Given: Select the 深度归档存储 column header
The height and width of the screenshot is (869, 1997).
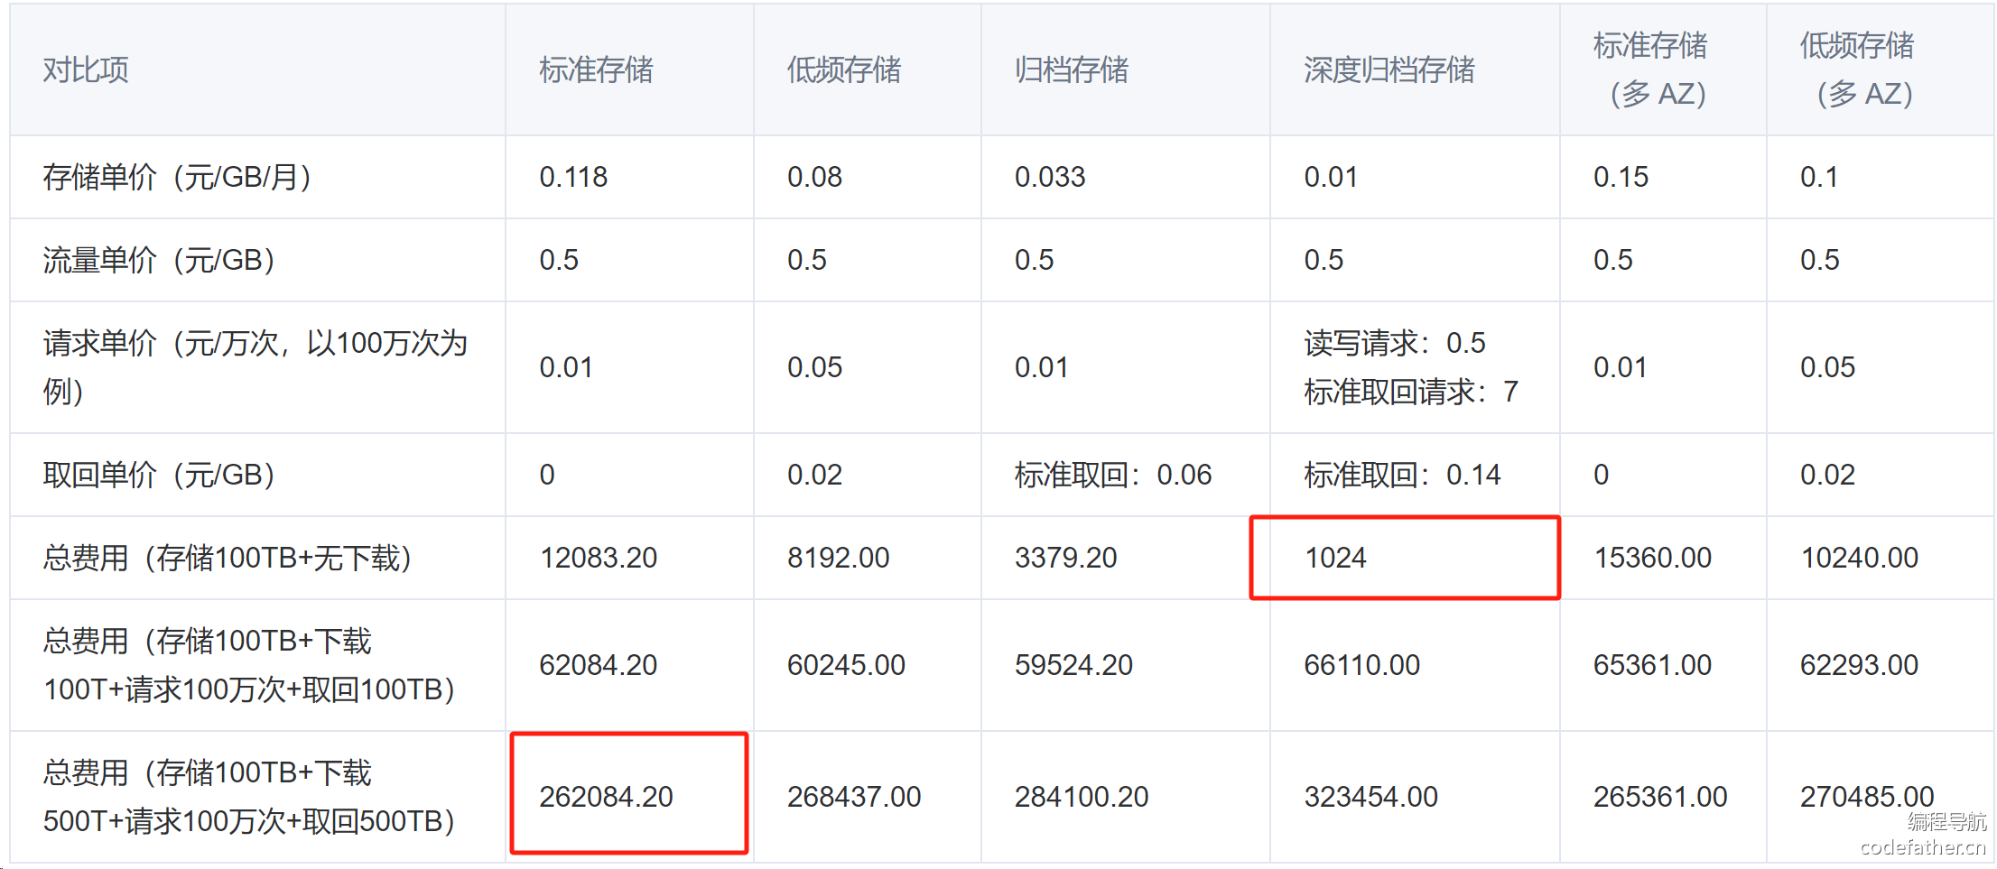Looking at the screenshot, I should [1389, 69].
